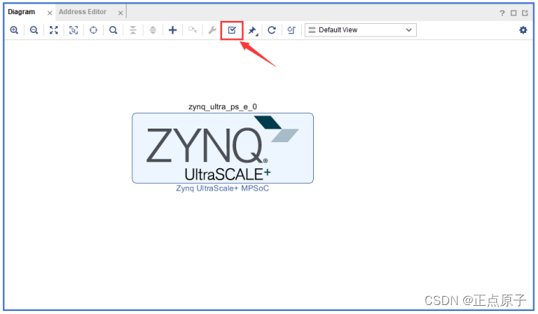538x314 pixels.
Task: Click the Select Area icon
Action: (x=73, y=30)
